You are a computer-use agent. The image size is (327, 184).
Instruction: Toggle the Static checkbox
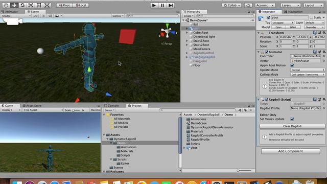tap(311, 17)
